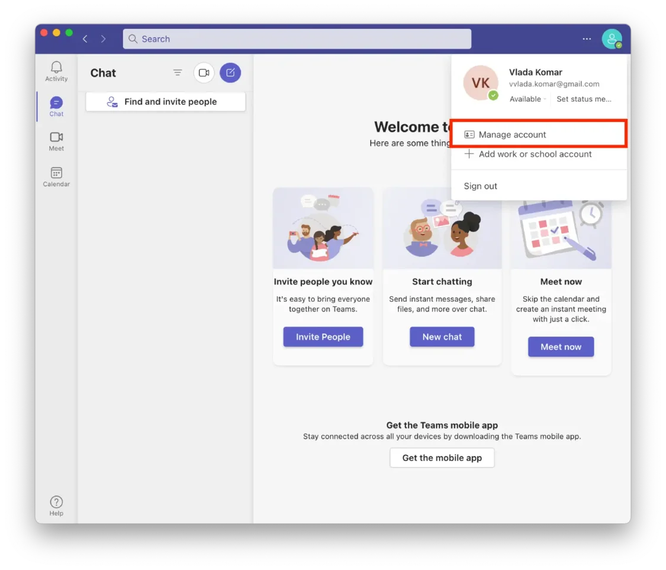Maximize the window with green button
The image size is (666, 570).
click(x=69, y=33)
